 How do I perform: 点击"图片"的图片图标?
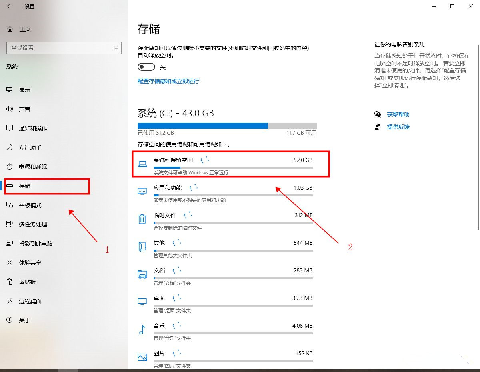pos(142,357)
